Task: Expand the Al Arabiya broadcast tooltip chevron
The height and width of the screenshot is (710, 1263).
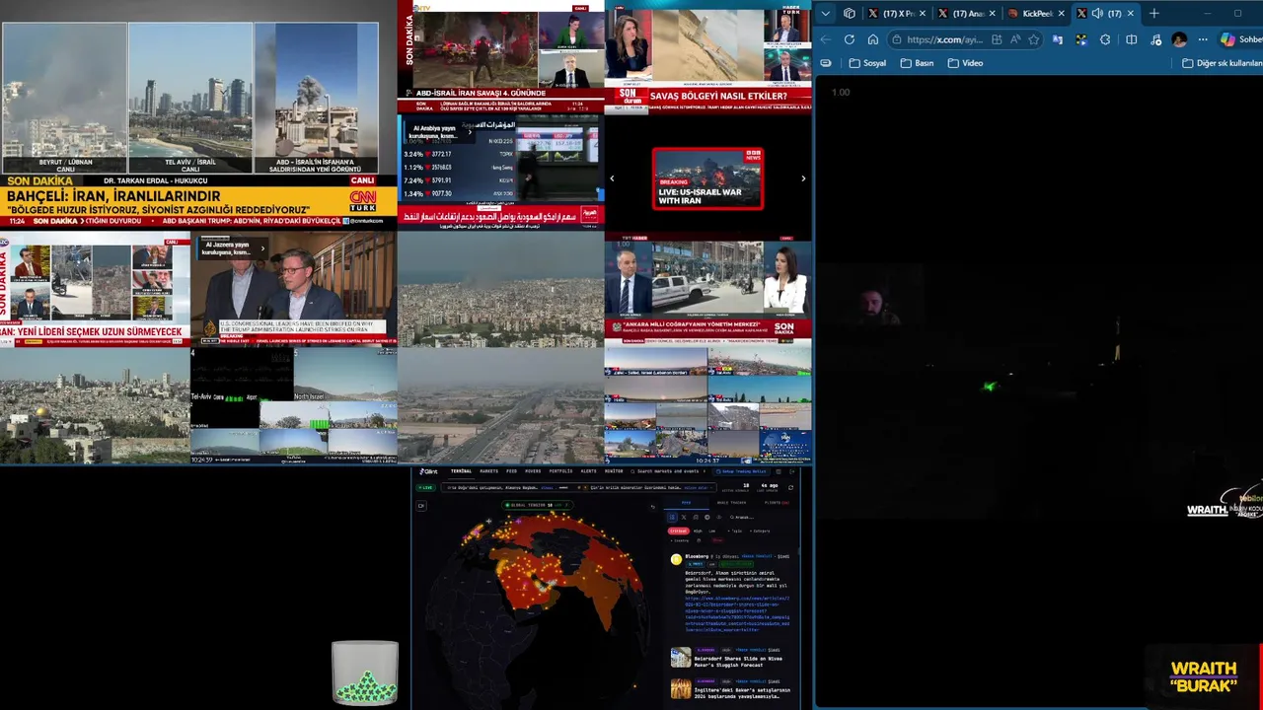Action: point(468,131)
